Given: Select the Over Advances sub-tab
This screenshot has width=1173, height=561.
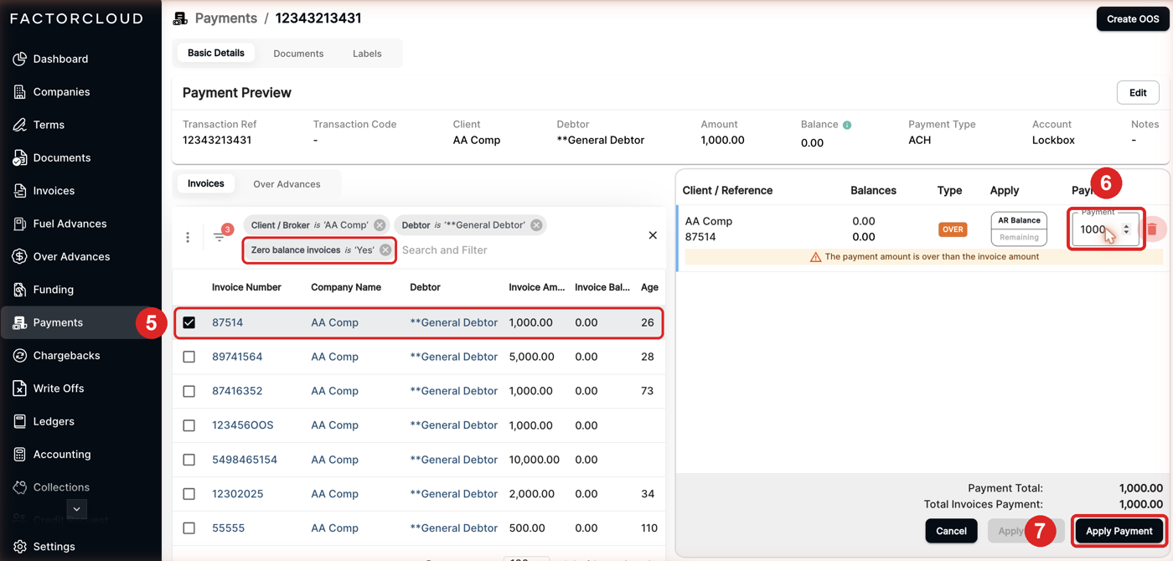Looking at the screenshot, I should pyautogui.click(x=287, y=184).
